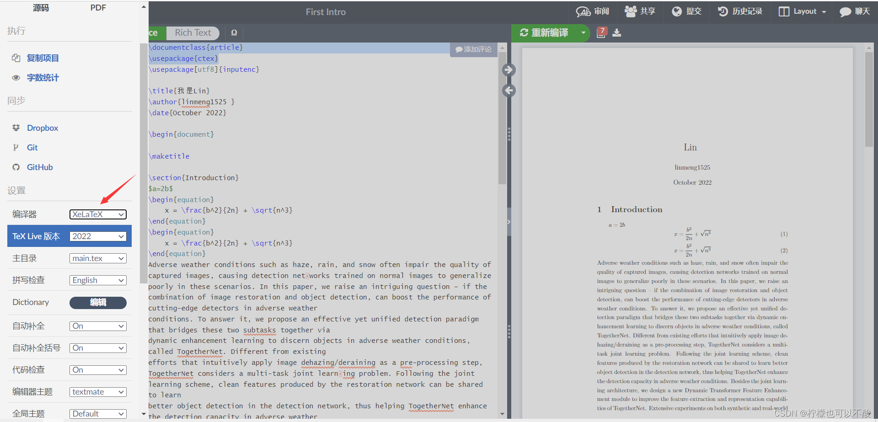Image resolution: width=878 pixels, height=422 pixels.
Task: Switch to the Rich Text editor tab
Action: coord(193,33)
